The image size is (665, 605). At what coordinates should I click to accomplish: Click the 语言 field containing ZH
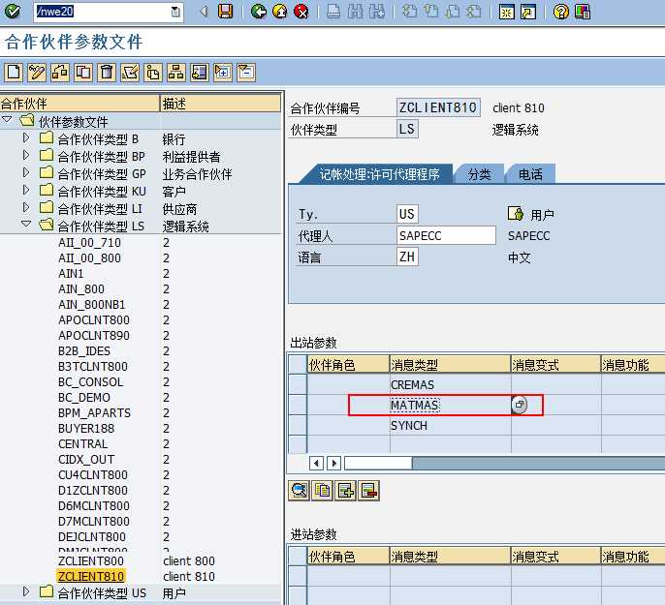407,257
